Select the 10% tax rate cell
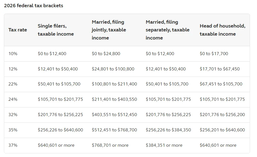The width and height of the screenshot is (257, 157). pos(13,53)
